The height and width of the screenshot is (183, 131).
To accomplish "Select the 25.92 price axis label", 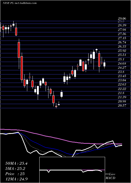I will coord(122,51).
